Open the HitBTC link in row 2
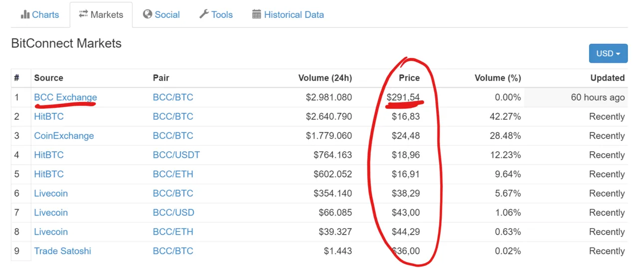639x268 pixels. pyautogui.click(x=49, y=116)
